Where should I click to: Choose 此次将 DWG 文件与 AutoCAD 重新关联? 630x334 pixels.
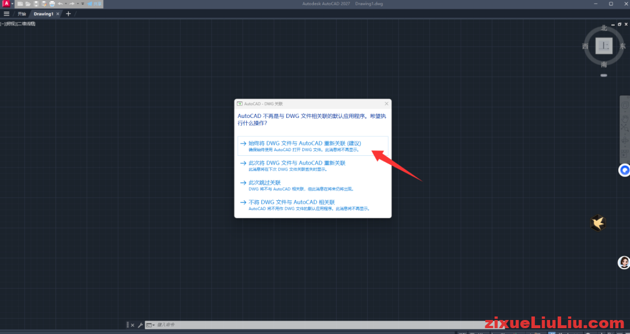313,165
